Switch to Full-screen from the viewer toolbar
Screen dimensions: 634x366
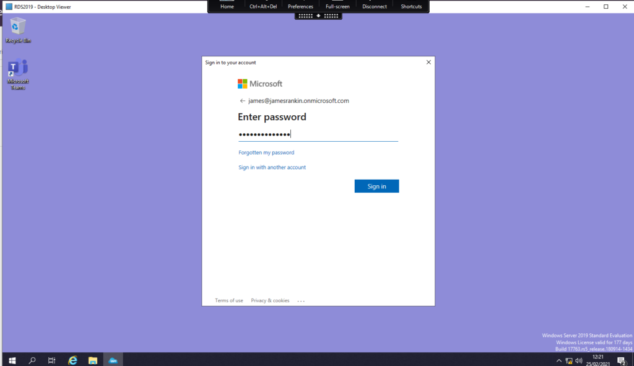pos(337,6)
